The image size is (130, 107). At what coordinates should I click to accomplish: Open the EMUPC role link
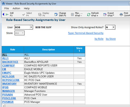7,73
